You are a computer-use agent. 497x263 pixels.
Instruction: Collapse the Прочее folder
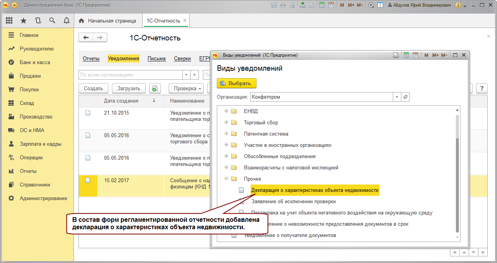226,179
